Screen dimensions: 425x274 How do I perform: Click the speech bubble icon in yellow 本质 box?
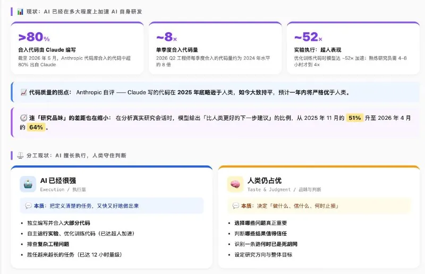pos(236,206)
